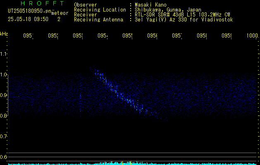Click the 0.9 kHz axis tick label
The width and height of the screenshot is (260, 165).
(3, 95)
